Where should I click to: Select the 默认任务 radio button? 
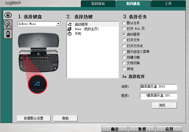click(124, 23)
